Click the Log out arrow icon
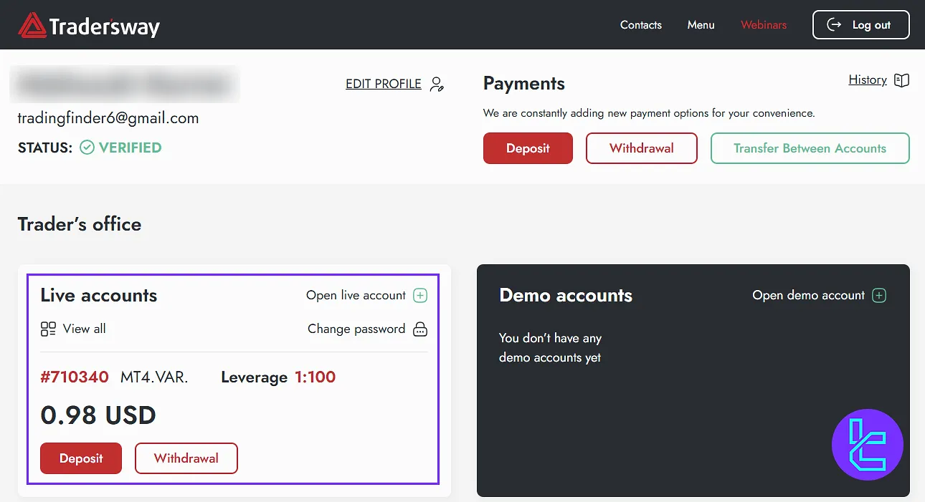925x502 pixels. pyautogui.click(x=834, y=25)
